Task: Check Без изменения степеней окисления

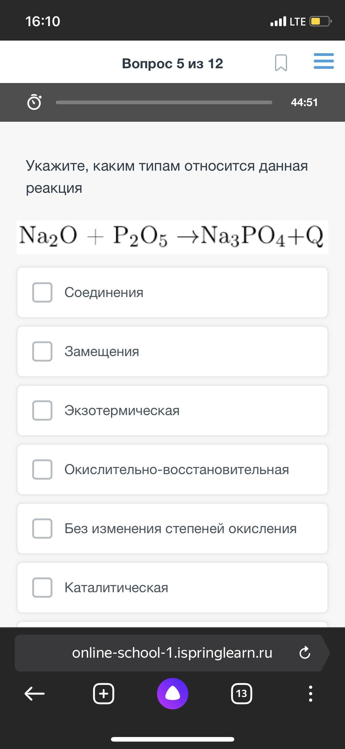Action: [x=42, y=529]
